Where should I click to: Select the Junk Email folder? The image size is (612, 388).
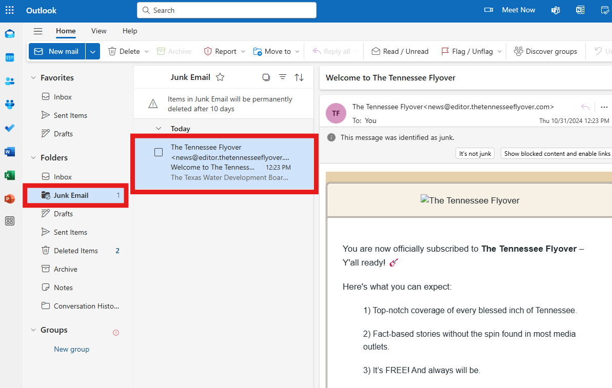(x=76, y=195)
